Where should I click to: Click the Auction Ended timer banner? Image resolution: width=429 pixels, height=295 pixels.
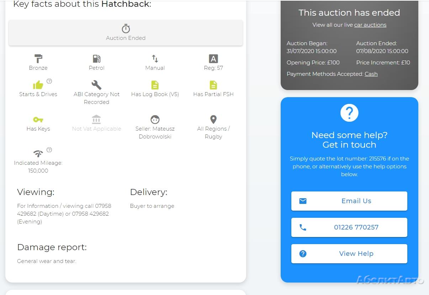tap(126, 33)
